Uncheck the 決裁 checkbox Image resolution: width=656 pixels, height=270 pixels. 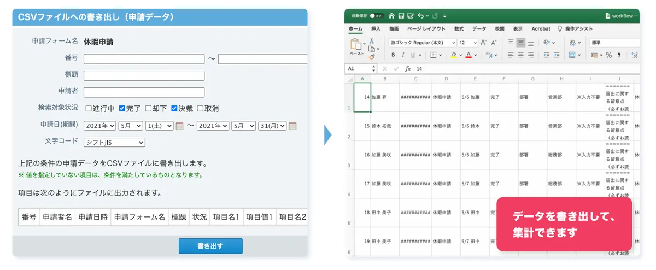(x=174, y=108)
